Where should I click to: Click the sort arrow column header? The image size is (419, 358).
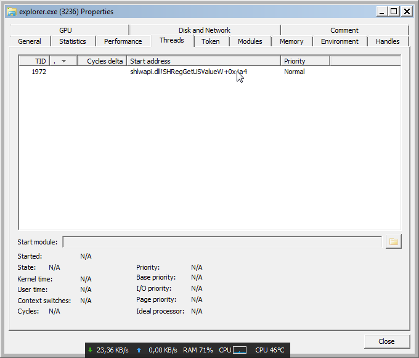click(x=63, y=61)
